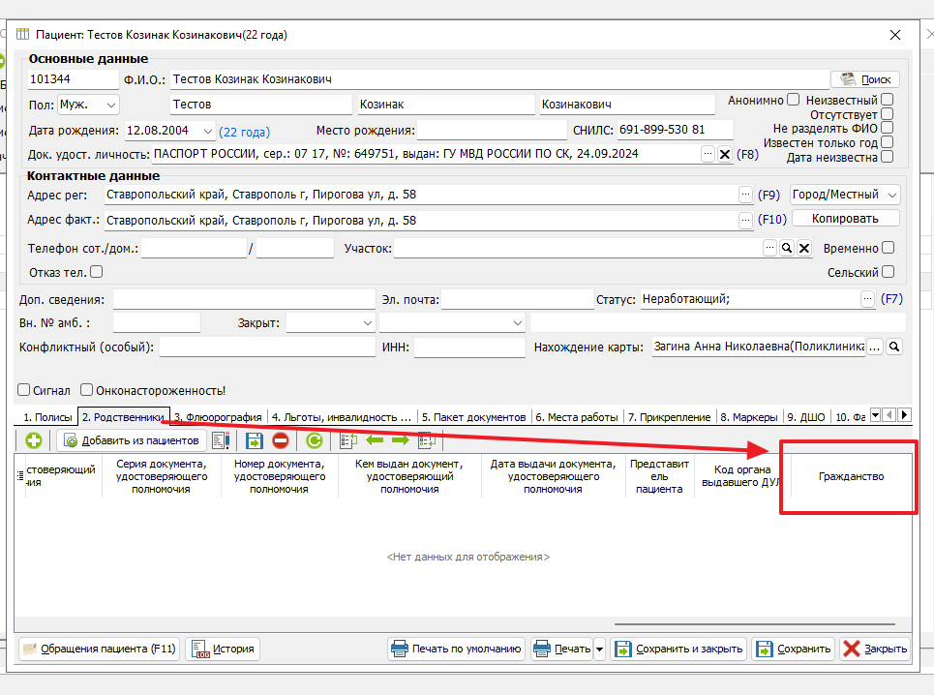Open registration address ellipsis button

pos(746,195)
